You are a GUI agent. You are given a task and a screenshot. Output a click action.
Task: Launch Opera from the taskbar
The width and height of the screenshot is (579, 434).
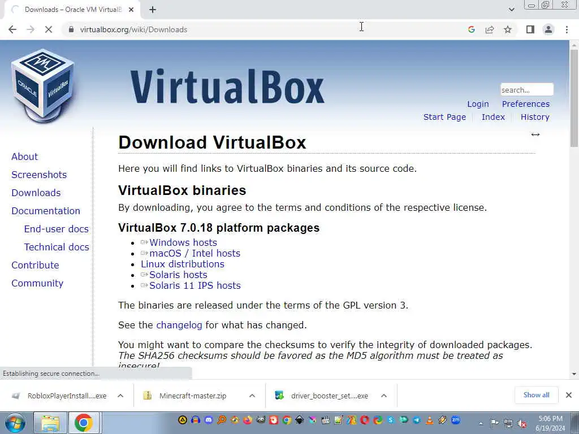point(365,420)
